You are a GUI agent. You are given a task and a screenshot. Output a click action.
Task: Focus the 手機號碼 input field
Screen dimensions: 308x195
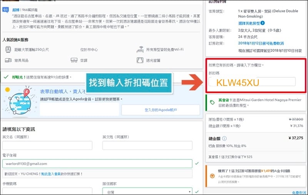(47, 191)
